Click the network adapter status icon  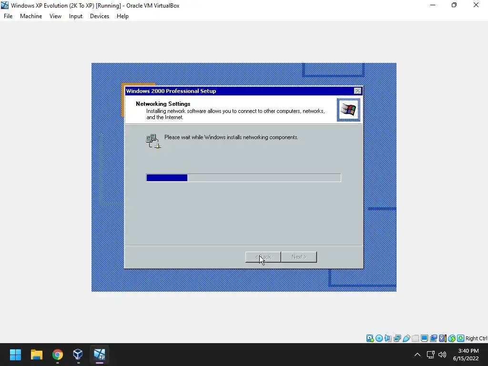tap(397, 338)
